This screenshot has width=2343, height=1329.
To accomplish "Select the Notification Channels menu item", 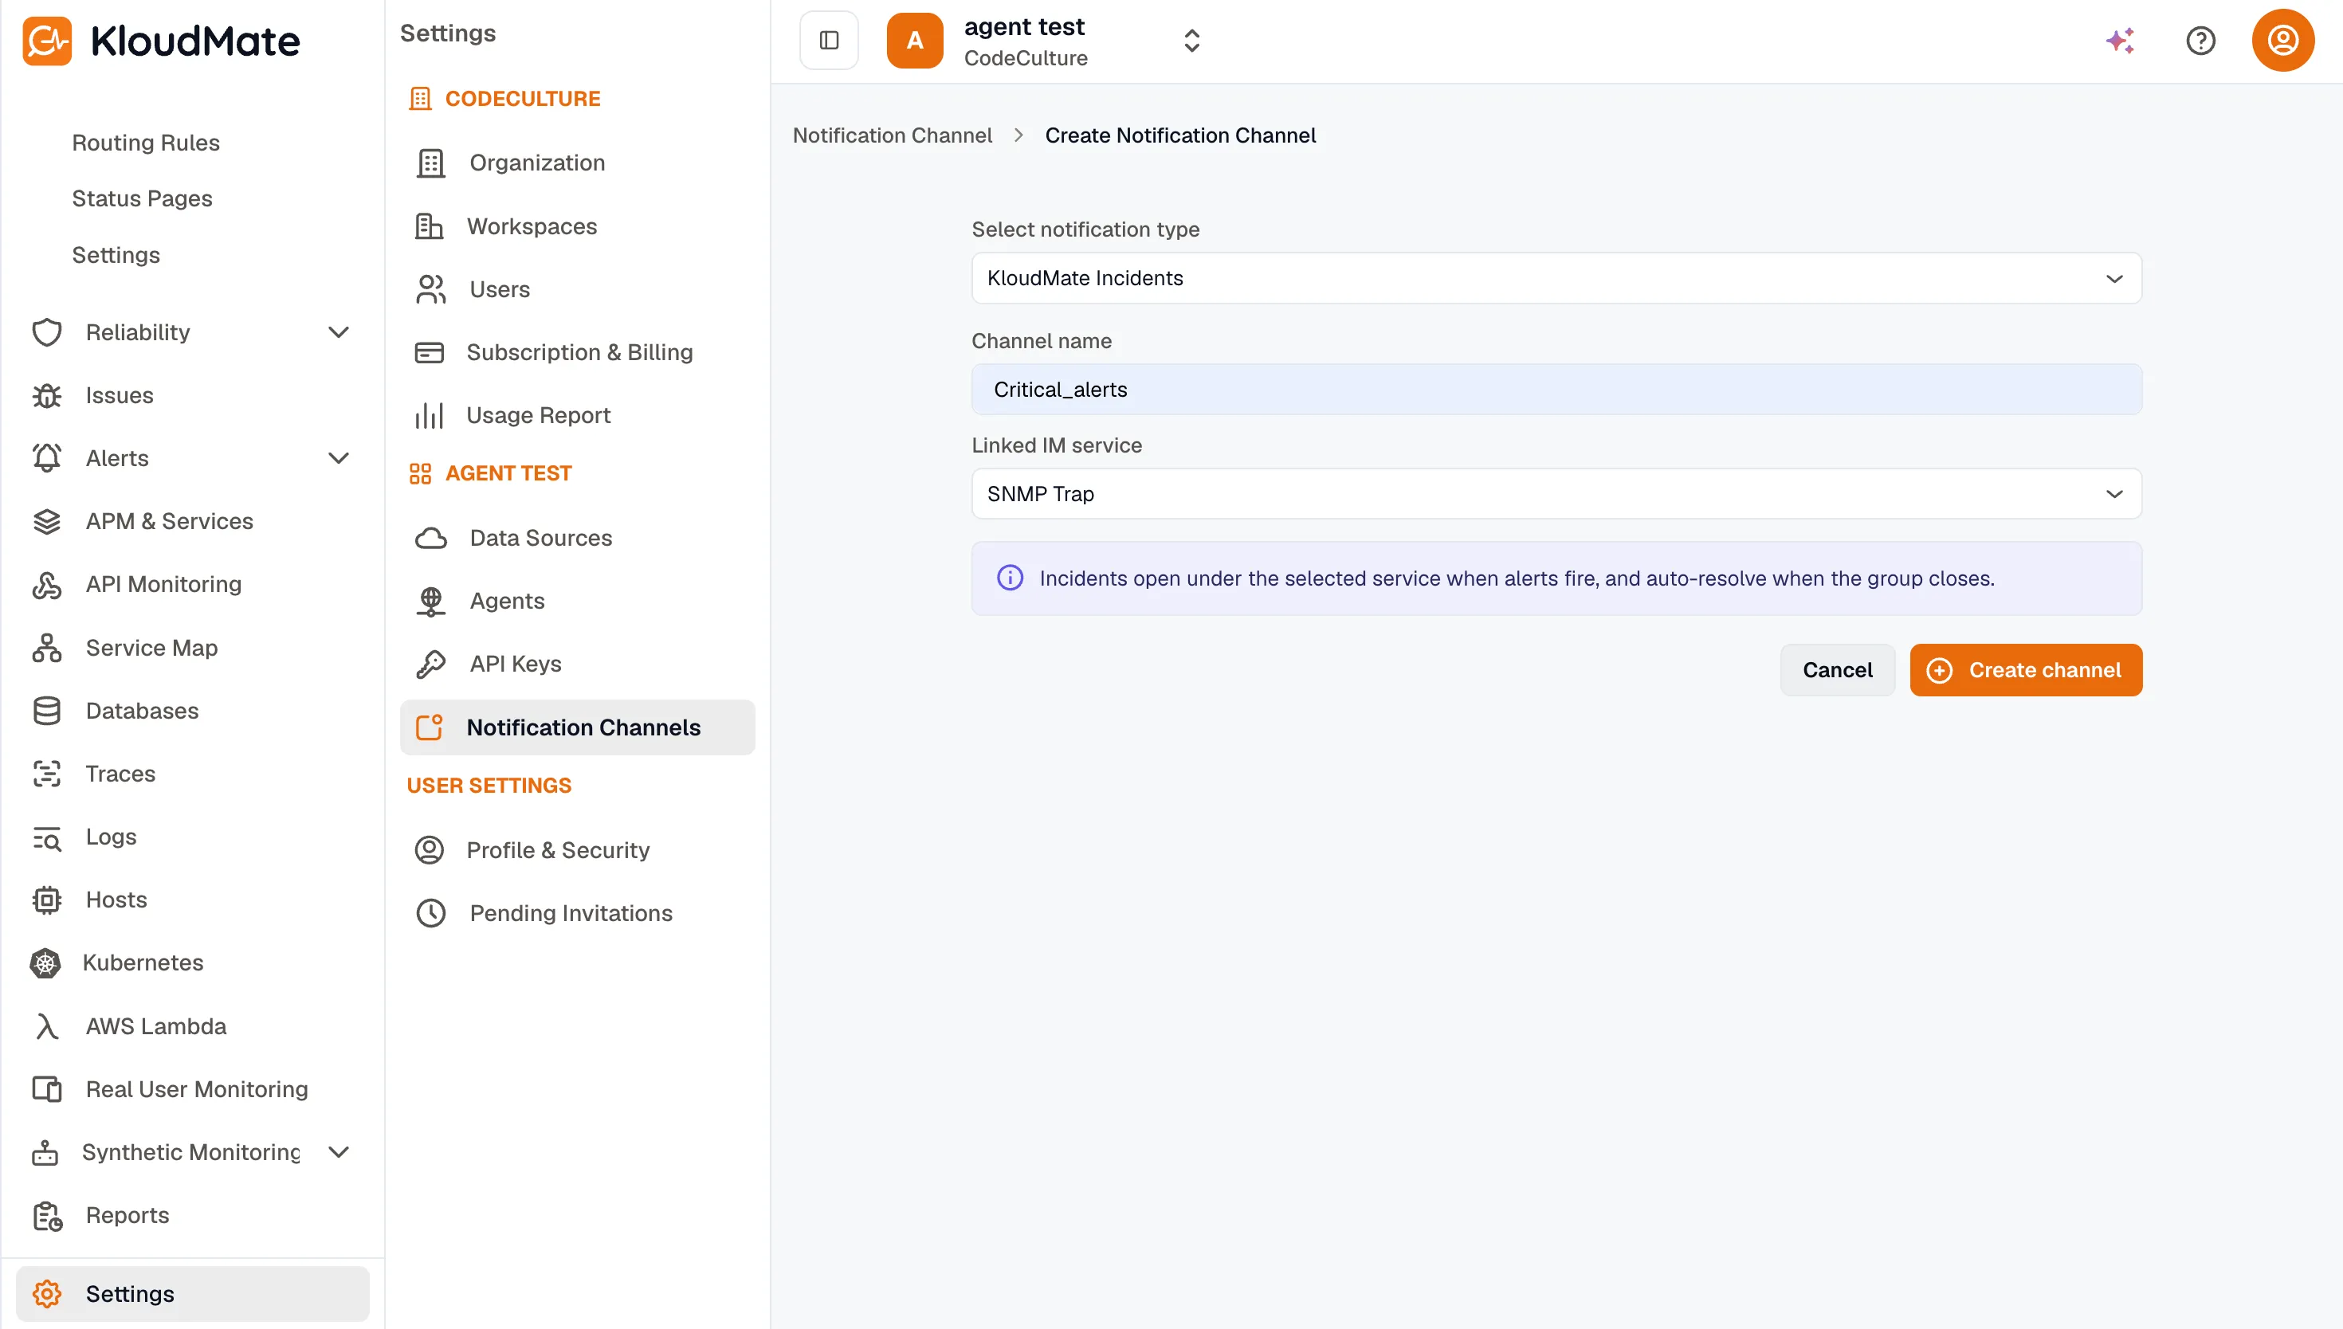I will click(x=577, y=727).
